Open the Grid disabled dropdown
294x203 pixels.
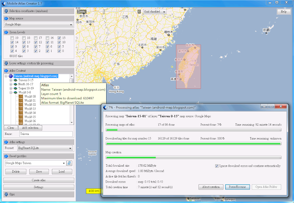[x=155, y=11]
